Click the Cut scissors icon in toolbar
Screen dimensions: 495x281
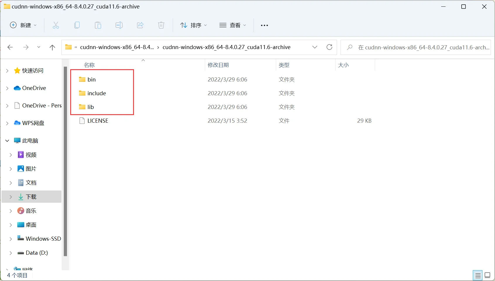pyautogui.click(x=56, y=25)
